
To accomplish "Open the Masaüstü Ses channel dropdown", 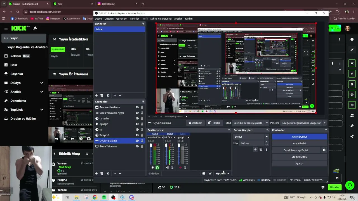I will coord(156,137).
